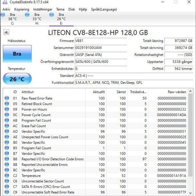The height and width of the screenshot is (196, 196).
Task: Open the Kopiering menu
Action: tap(22, 9)
